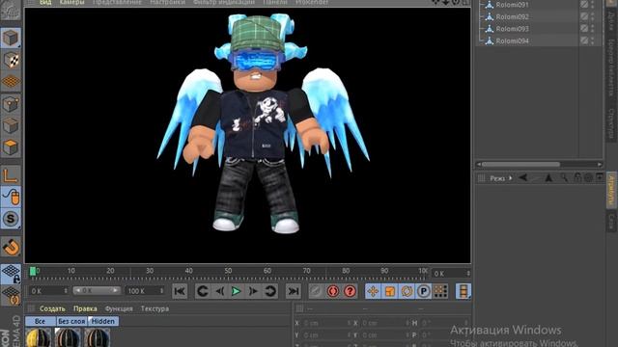The width and height of the screenshot is (618, 347).
Task: Select the Все layer tab
Action: (41, 321)
